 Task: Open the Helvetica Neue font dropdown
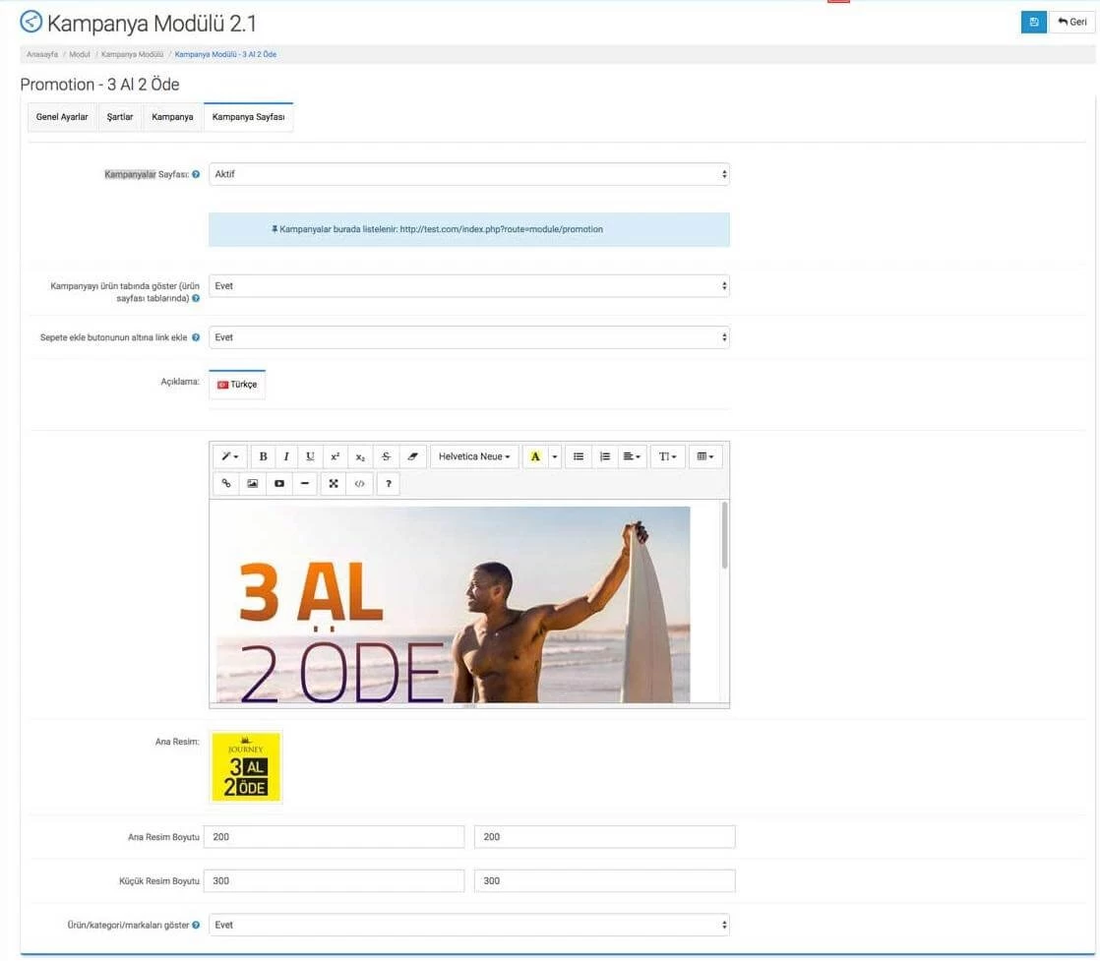(x=474, y=456)
